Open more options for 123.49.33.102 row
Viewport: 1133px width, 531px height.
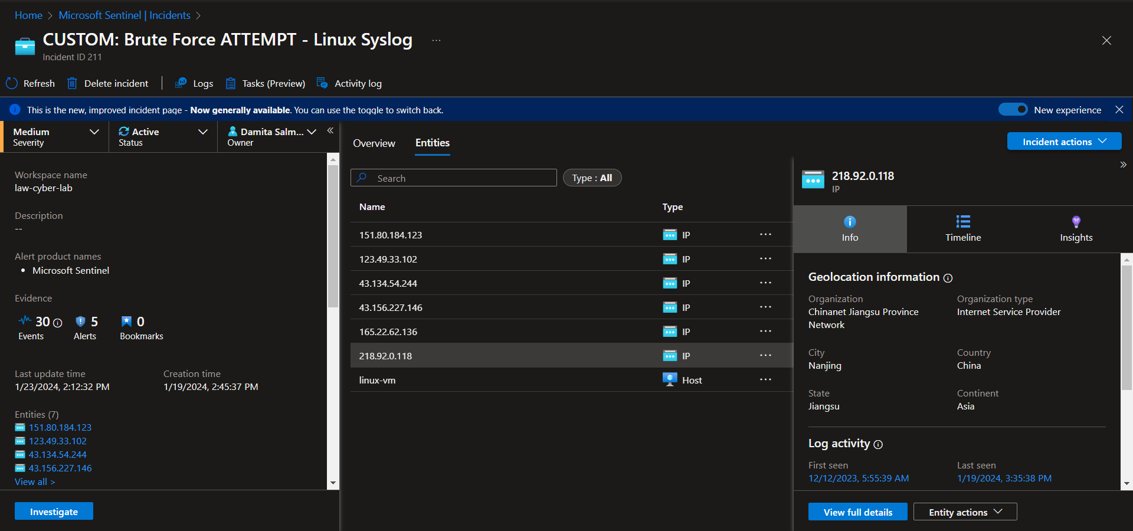[765, 258]
